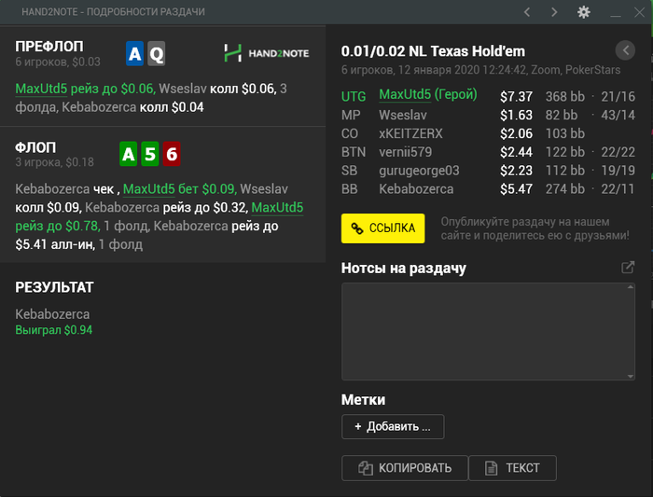The image size is (653, 497).
Task: Click the yellow ССЫЛКА button
Action: click(382, 228)
